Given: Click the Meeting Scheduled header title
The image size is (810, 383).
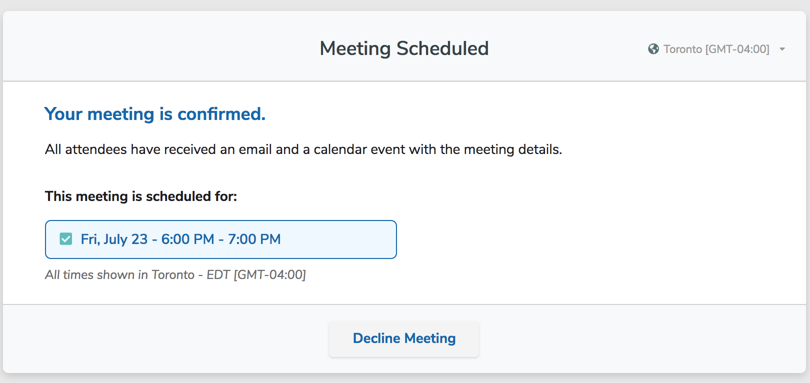Looking at the screenshot, I should [404, 48].
